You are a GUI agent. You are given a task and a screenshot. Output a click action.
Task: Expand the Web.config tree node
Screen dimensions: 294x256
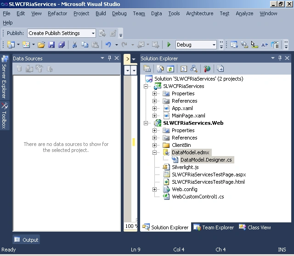(x=154, y=189)
